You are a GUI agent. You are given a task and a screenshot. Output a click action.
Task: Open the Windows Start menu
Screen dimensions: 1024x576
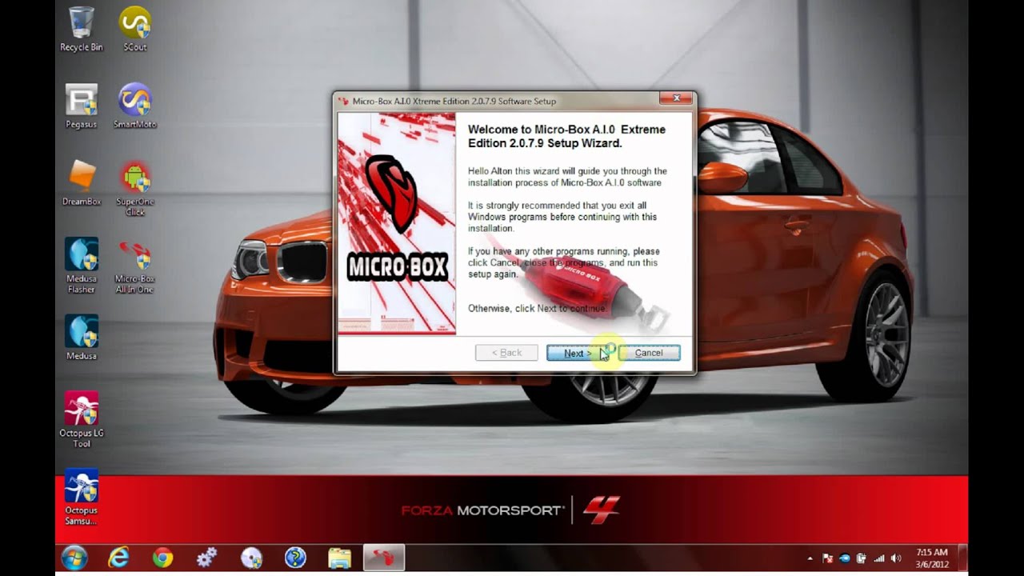click(x=74, y=558)
